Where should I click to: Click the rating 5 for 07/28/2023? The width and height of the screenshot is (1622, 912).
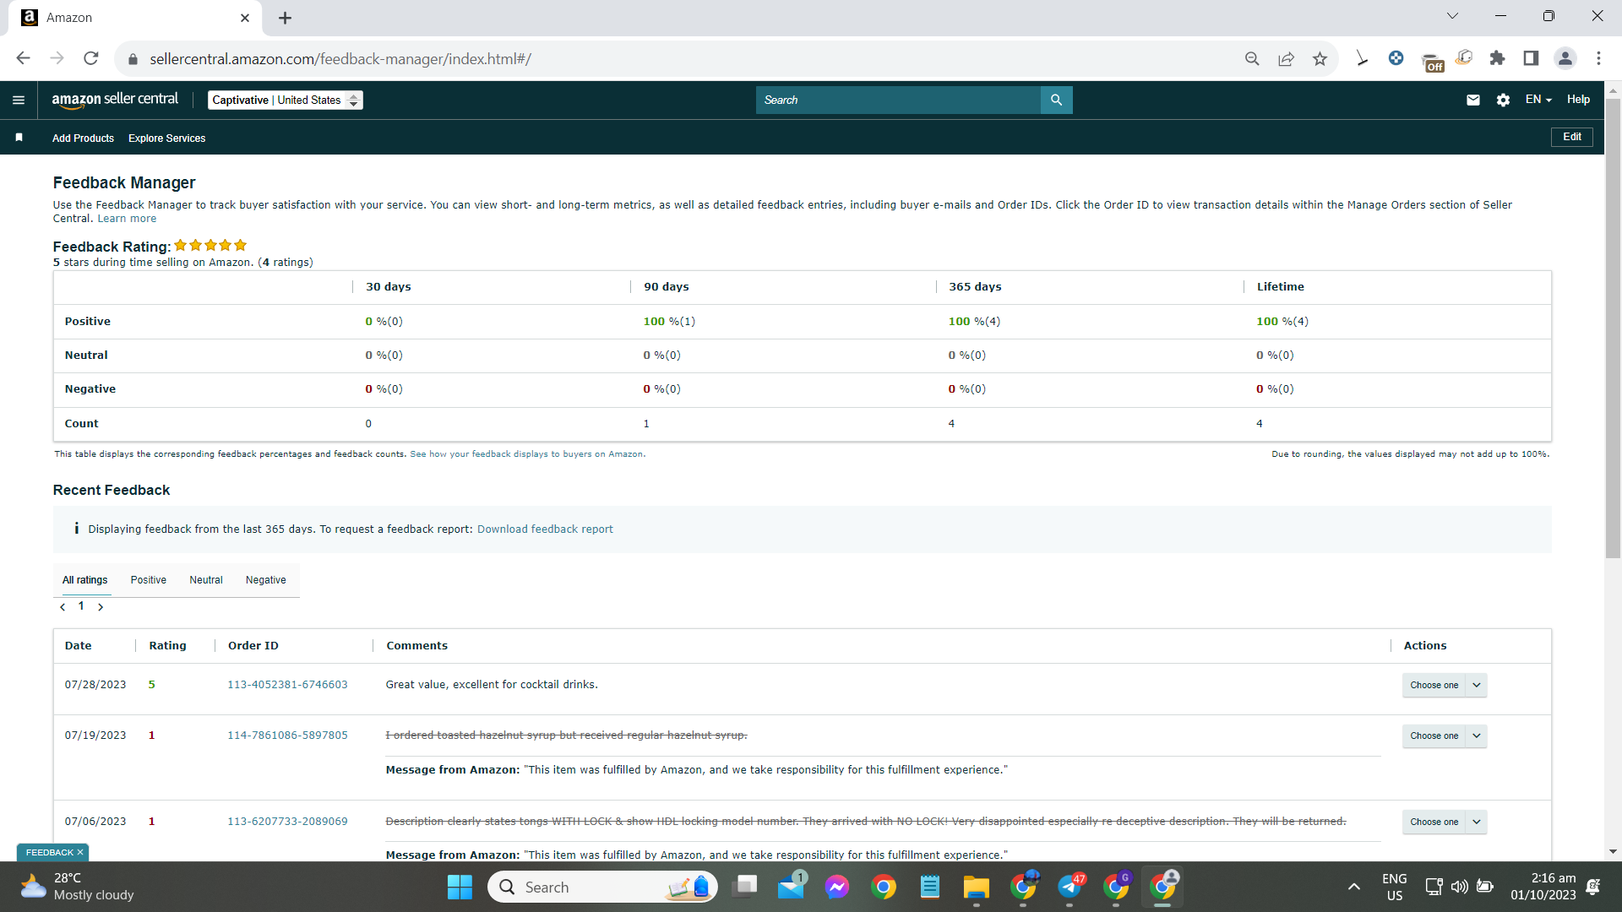[x=152, y=685]
